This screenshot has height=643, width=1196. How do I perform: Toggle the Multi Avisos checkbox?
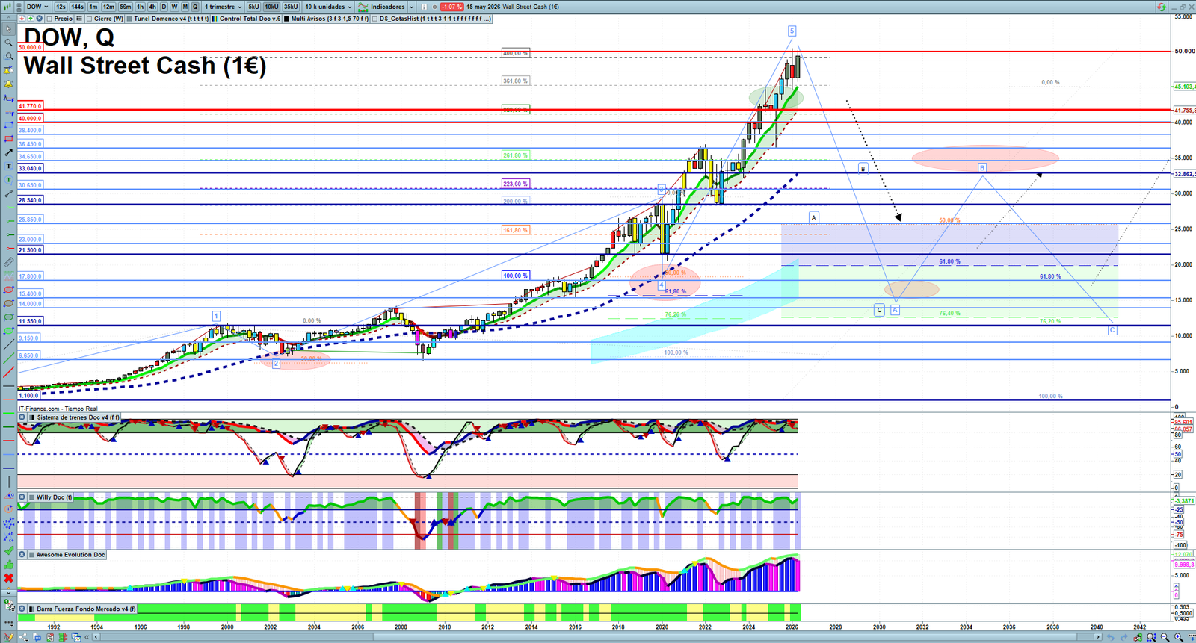[x=286, y=19]
